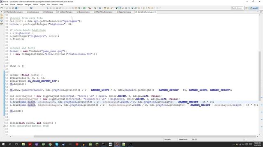Switch to the Java EE perspective
The height and width of the screenshot is (147, 263).
[254, 8]
